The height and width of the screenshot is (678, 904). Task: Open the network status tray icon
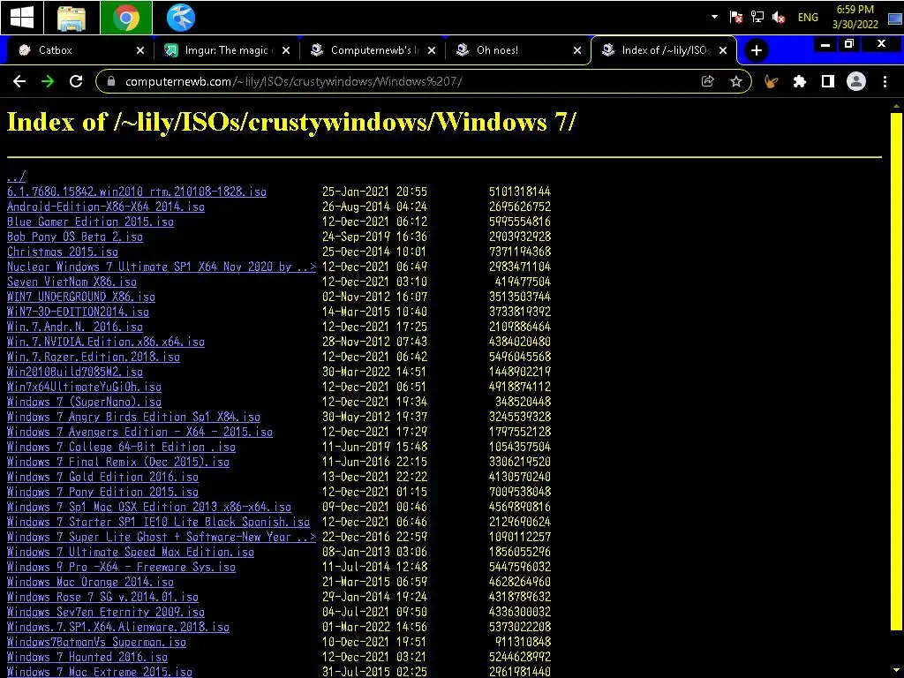[757, 17]
